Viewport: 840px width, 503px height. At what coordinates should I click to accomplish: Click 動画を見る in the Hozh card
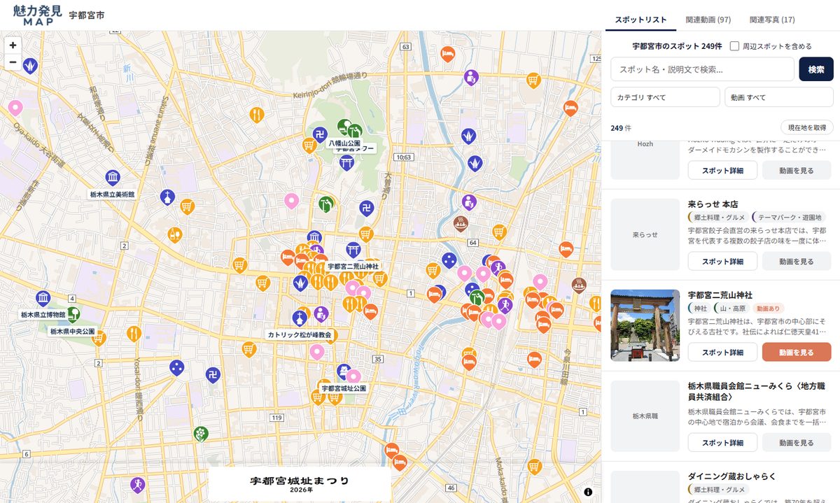coord(797,170)
